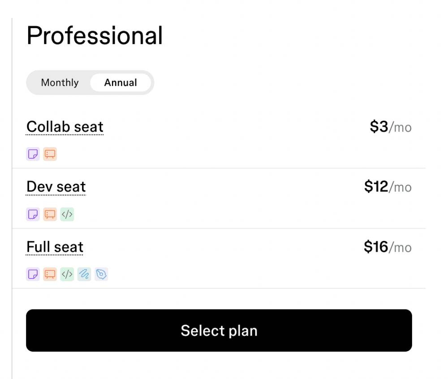Click the green code icon under Full seat
448x379 pixels.
tap(67, 274)
